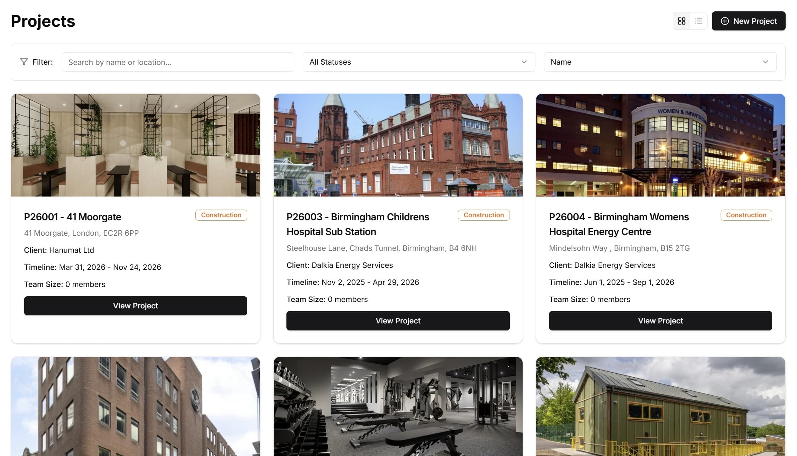
Task: Create a New Project
Action: tap(748, 21)
